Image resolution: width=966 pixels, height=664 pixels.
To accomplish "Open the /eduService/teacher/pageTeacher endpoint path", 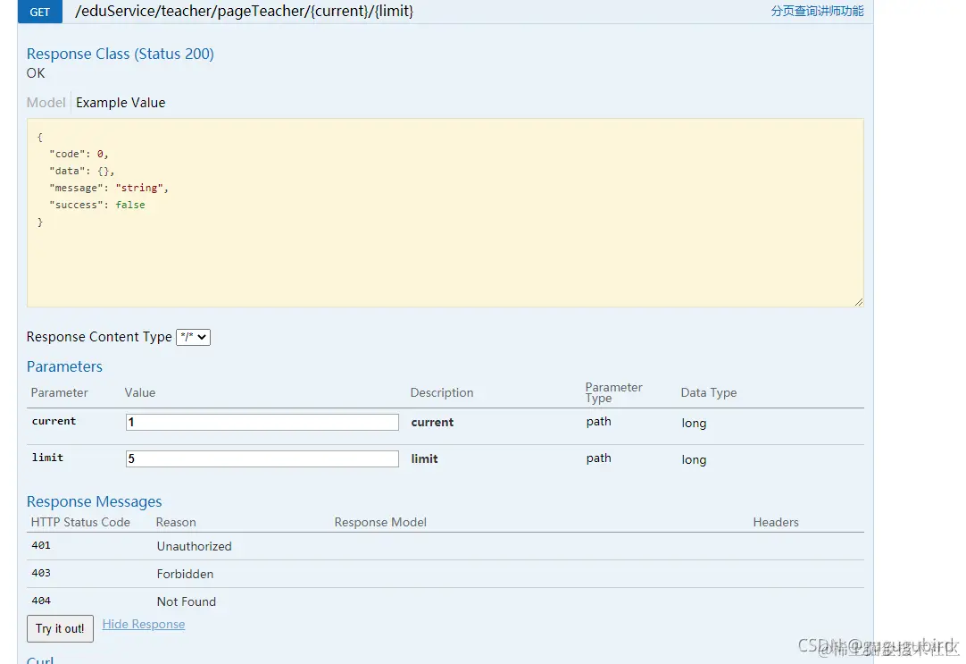I will [x=244, y=11].
